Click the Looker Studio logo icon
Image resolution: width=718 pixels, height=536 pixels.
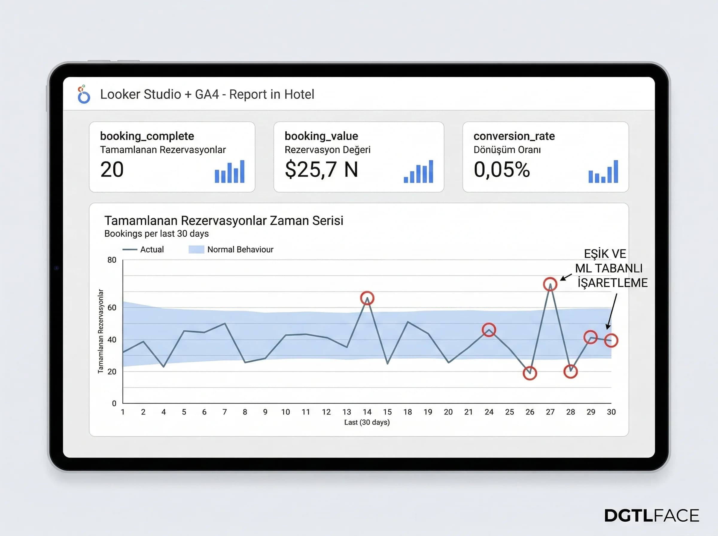[x=84, y=95]
